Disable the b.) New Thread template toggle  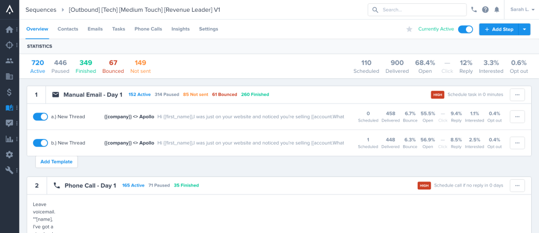pyautogui.click(x=40, y=143)
